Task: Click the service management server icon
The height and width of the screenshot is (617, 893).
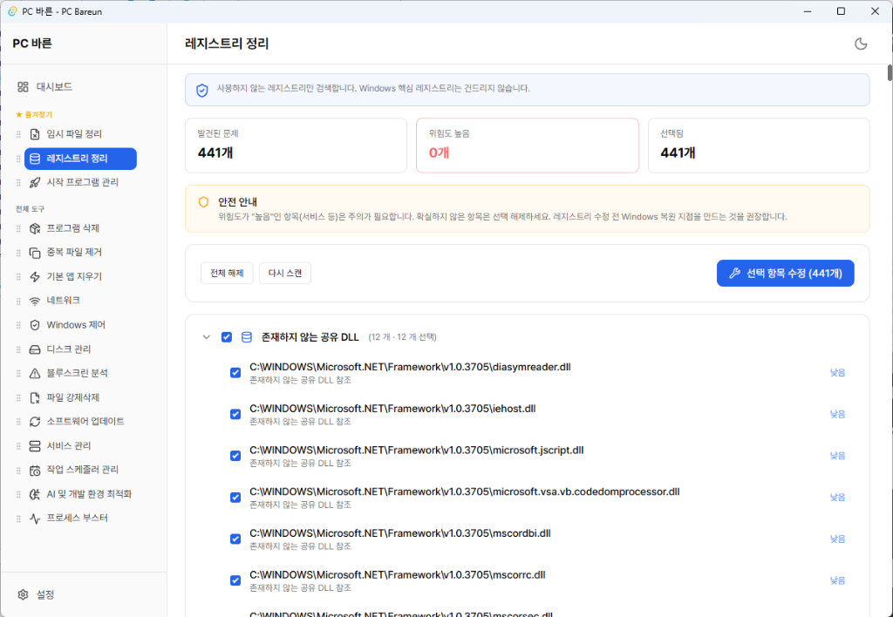Action: [x=35, y=445]
